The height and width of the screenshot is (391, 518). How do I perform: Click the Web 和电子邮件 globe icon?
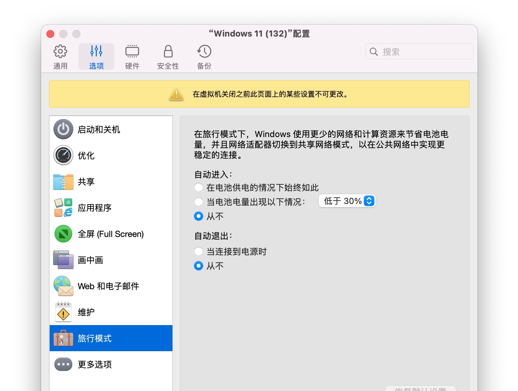pyautogui.click(x=63, y=286)
